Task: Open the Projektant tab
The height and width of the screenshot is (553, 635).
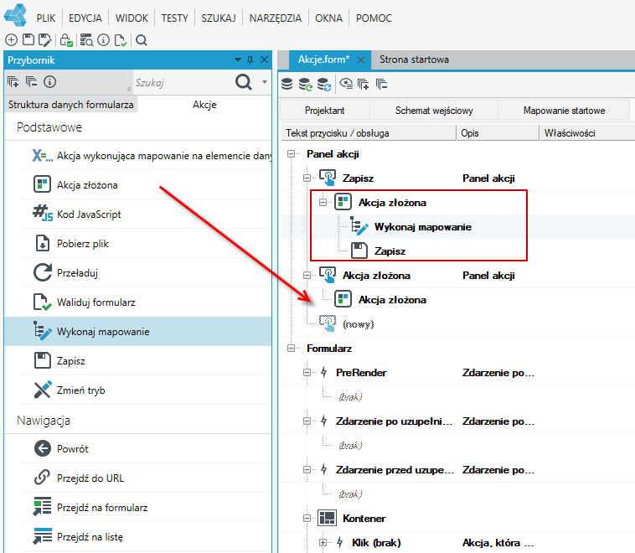Action: click(x=324, y=111)
